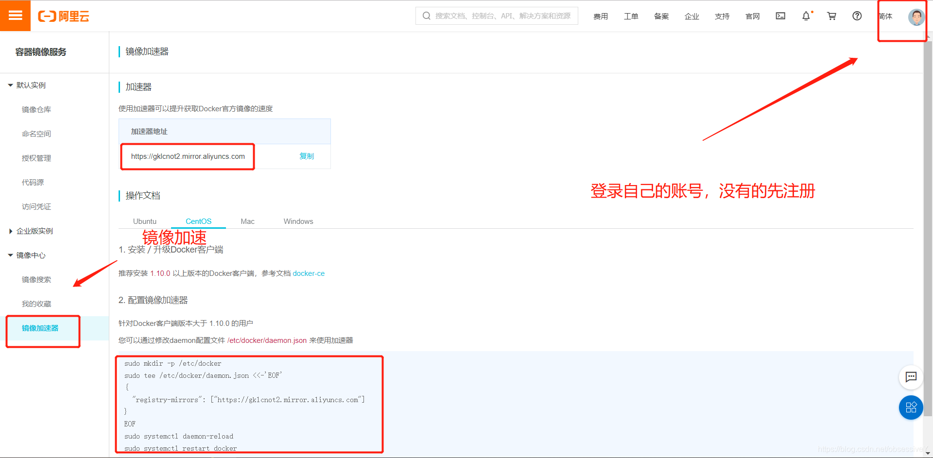Open the chat feedback floating button

pyautogui.click(x=911, y=377)
